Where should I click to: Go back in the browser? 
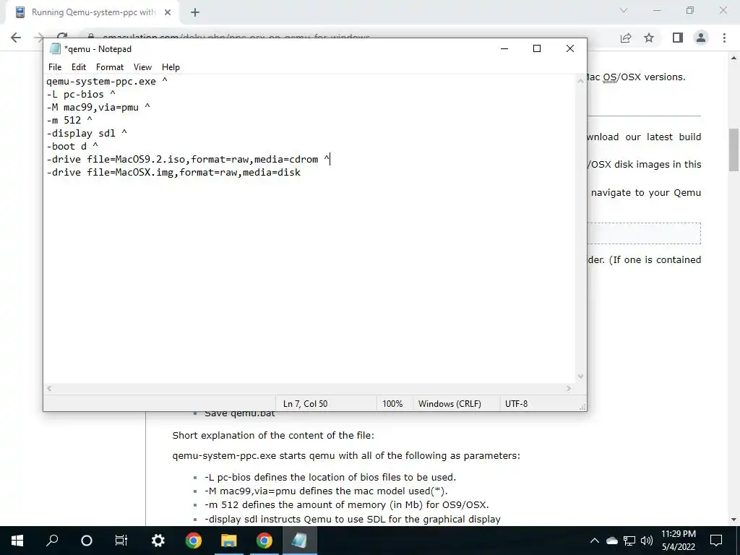[16, 38]
